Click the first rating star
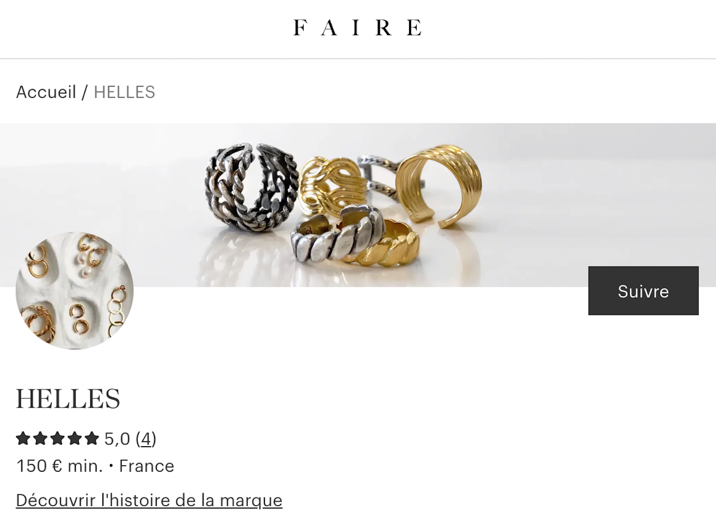Viewport: 716px width, 517px height. tap(23, 438)
